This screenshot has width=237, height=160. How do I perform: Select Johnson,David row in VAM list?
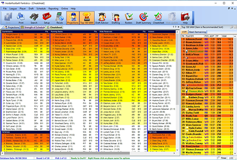(x=207, y=39)
